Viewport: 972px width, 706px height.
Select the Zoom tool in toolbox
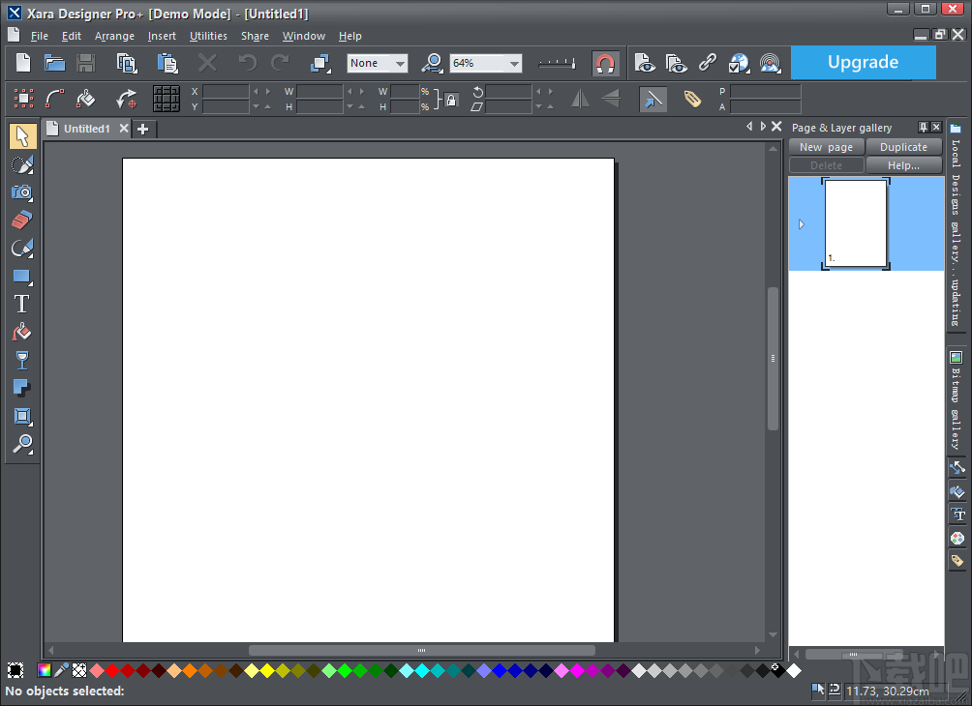click(22, 444)
